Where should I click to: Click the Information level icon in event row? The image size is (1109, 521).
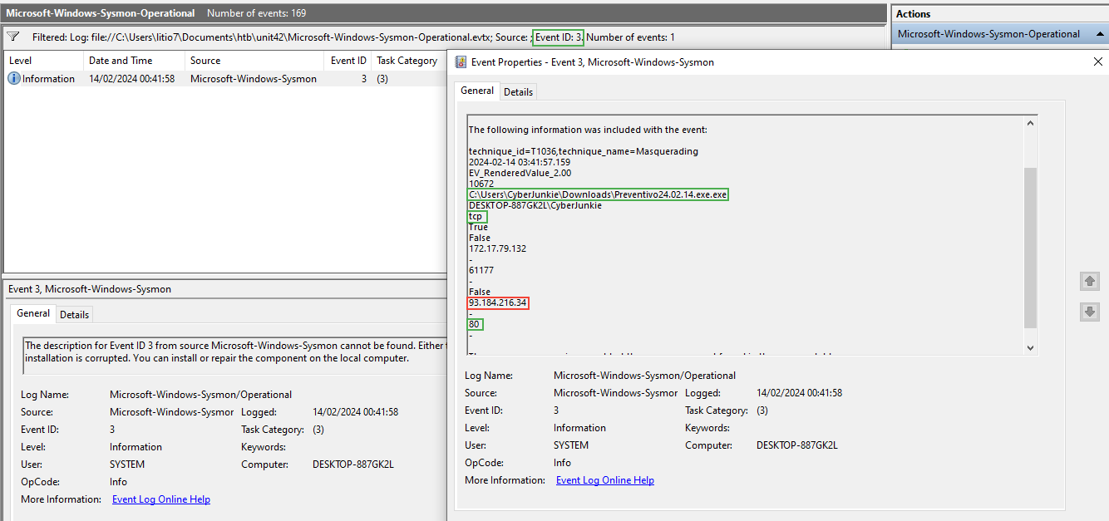14,79
